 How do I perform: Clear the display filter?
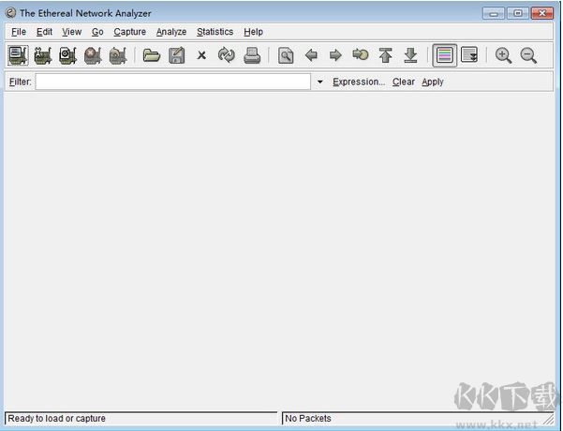pos(403,82)
